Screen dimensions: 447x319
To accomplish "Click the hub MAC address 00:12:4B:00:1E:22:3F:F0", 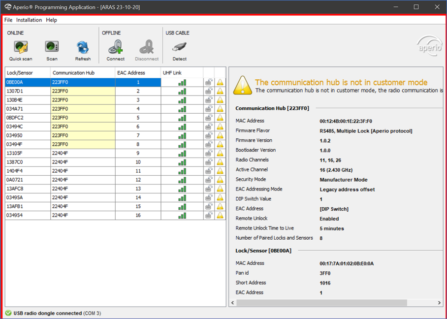I will [x=346, y=121].
